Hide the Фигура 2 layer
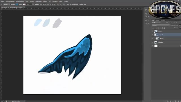This screenshot has width=181, height=102. [152, 39]
